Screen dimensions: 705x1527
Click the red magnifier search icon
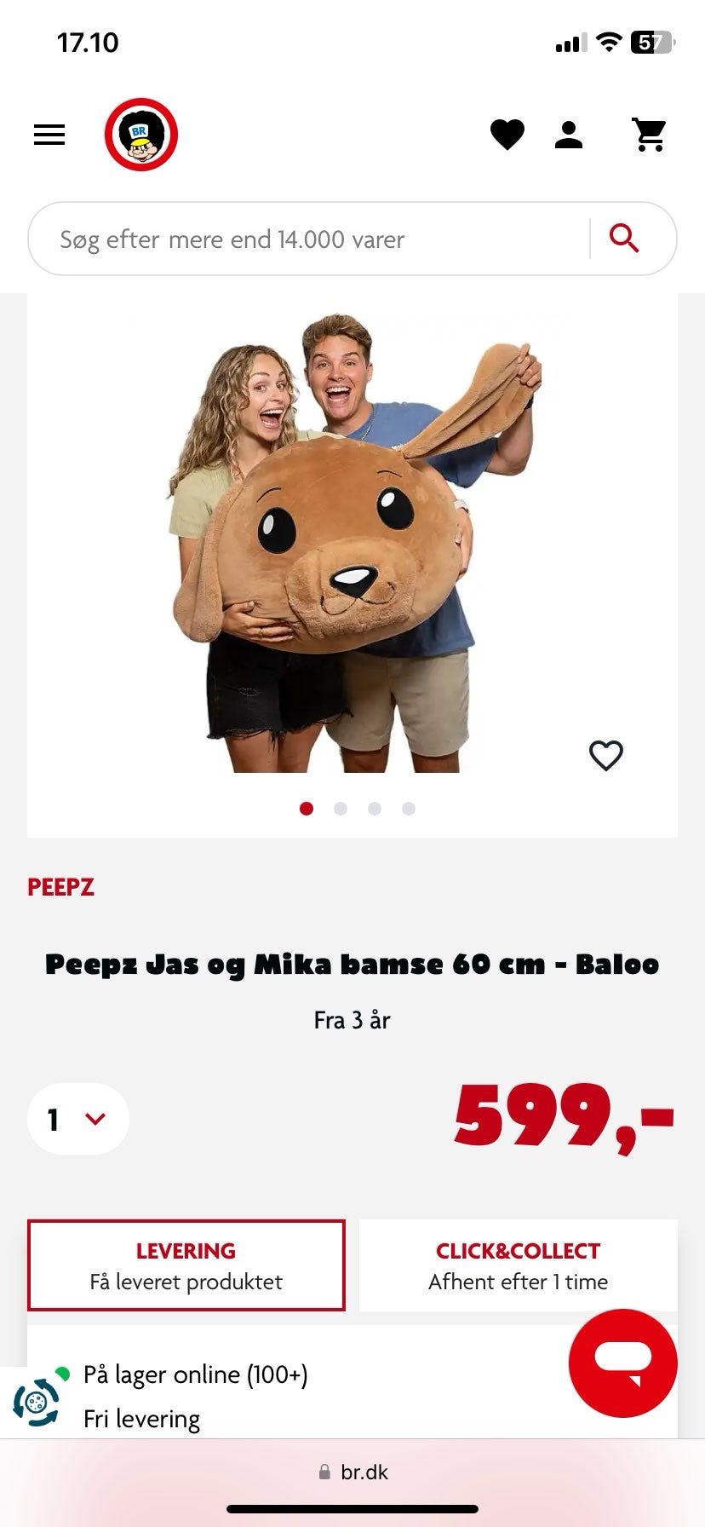click(624, 238)
